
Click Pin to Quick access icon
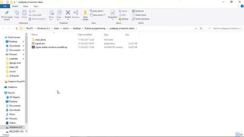7,13
